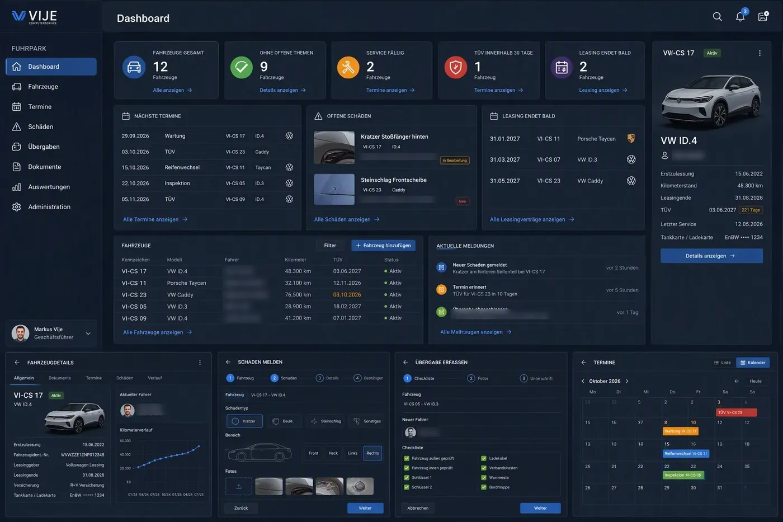Uncheck Fahrzeug außen geprüft
The width and height of the screenshot is (783, 522).
tap(407, 458)
